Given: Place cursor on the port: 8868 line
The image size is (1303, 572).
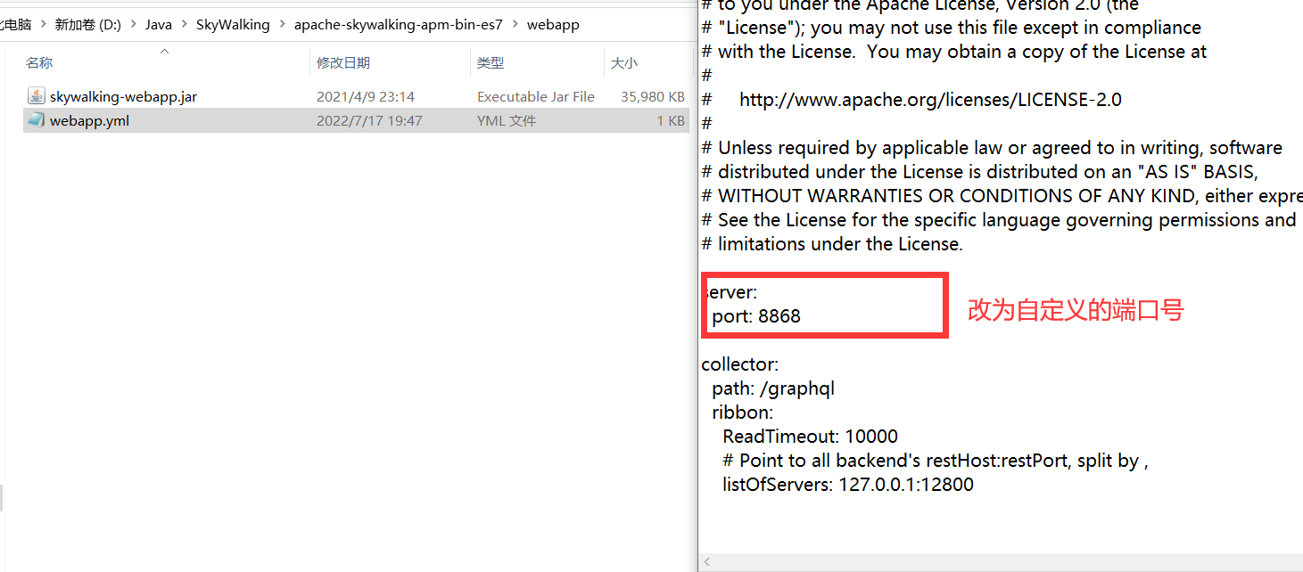Looking at the screenshot, I should [756, 316].
